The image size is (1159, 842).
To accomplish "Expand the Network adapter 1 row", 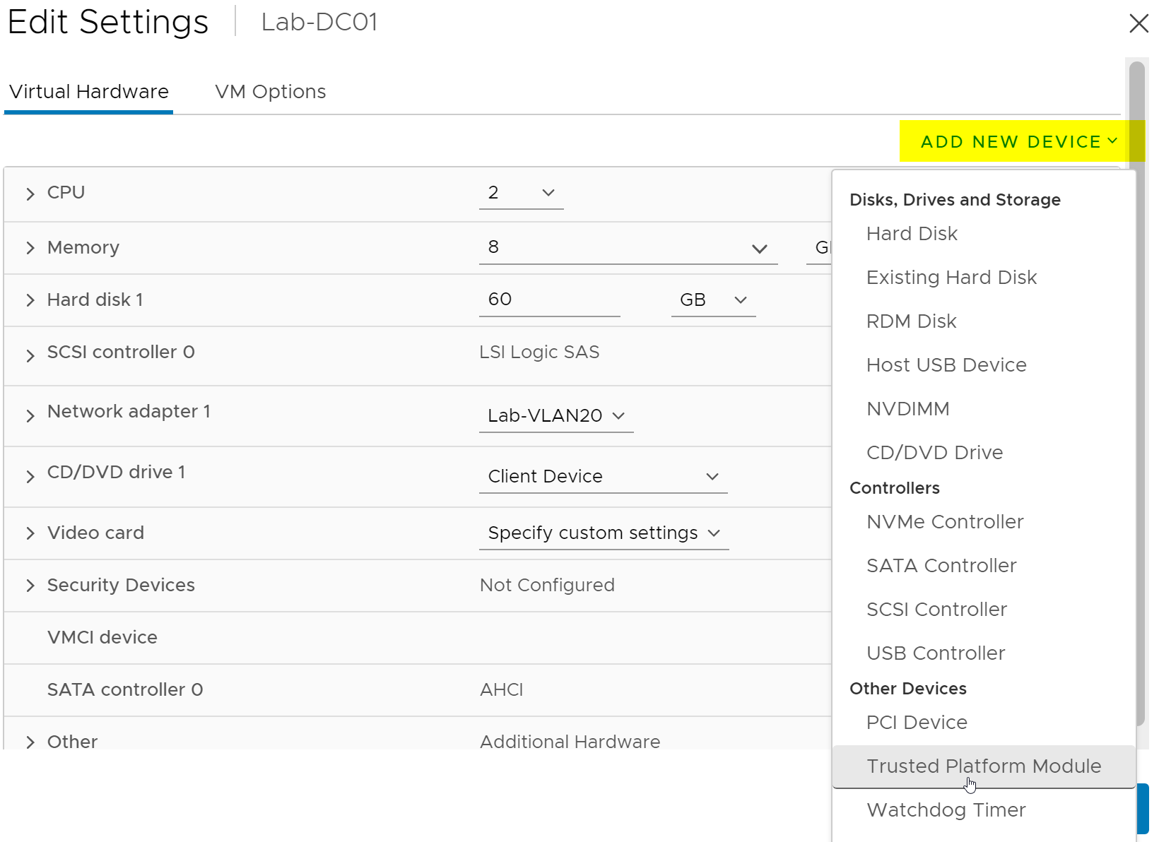I will click(30, 415).
